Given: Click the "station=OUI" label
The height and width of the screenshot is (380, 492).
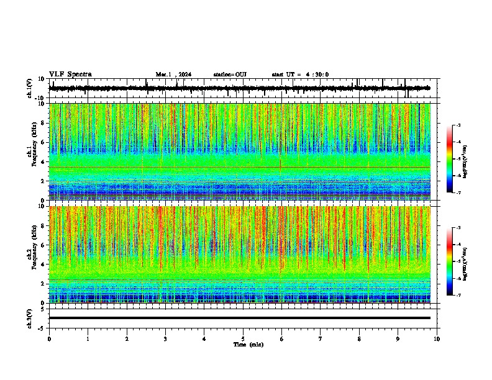Looking at the screenshot, I should coord(230,75).
